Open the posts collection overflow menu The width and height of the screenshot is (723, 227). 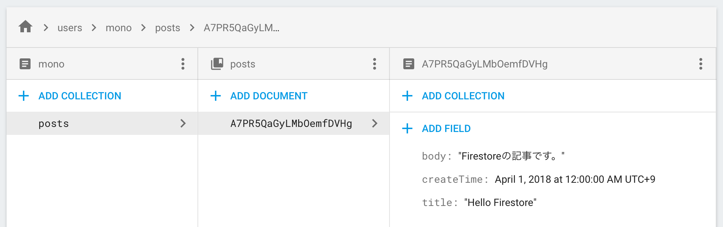375,64
